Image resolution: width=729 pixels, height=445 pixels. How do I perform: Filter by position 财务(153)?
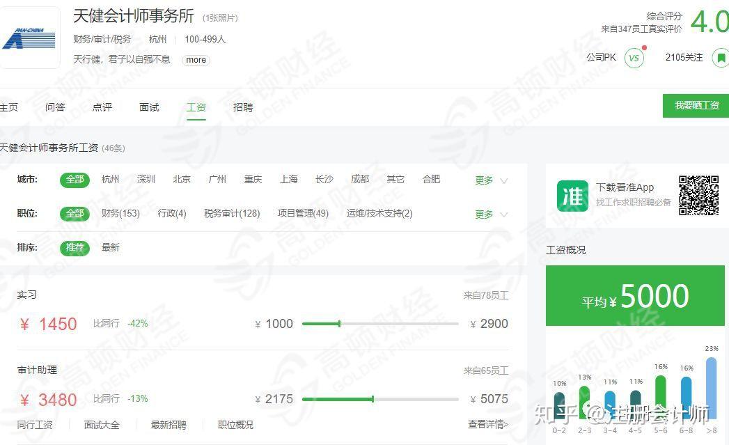click(x=120, y=213)
